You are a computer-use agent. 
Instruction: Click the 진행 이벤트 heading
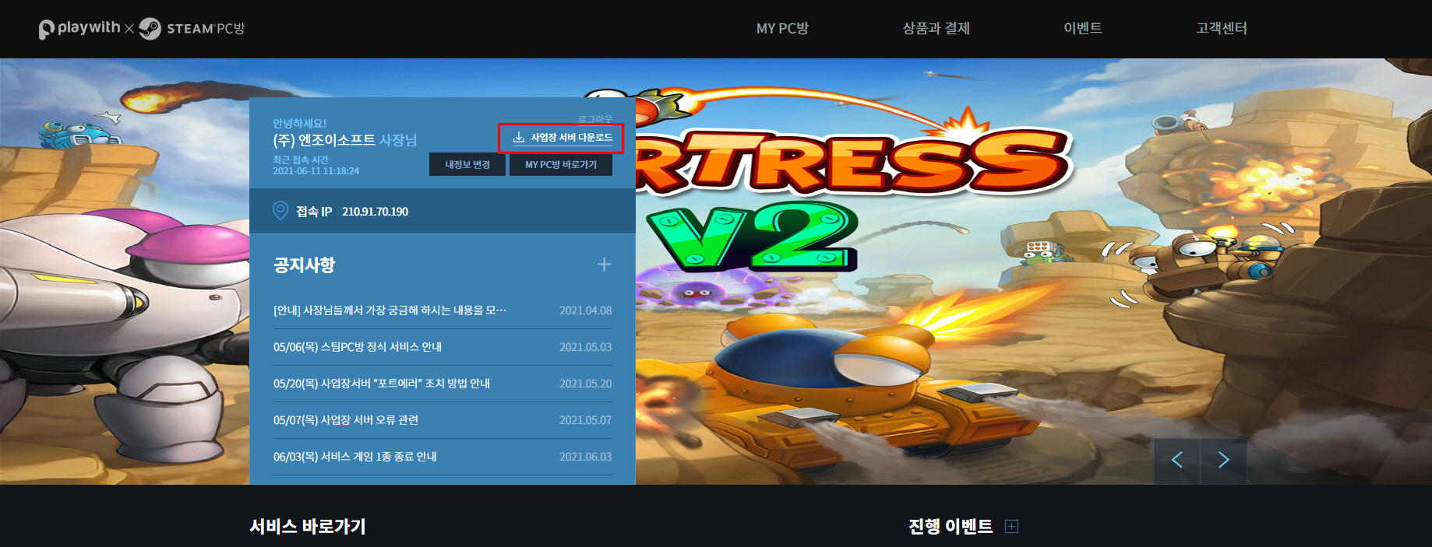tap(951, 527)
